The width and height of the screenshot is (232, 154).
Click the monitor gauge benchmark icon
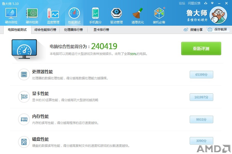click(24, 49)
